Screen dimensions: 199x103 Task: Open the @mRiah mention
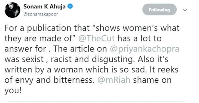[x=114, y=80]
